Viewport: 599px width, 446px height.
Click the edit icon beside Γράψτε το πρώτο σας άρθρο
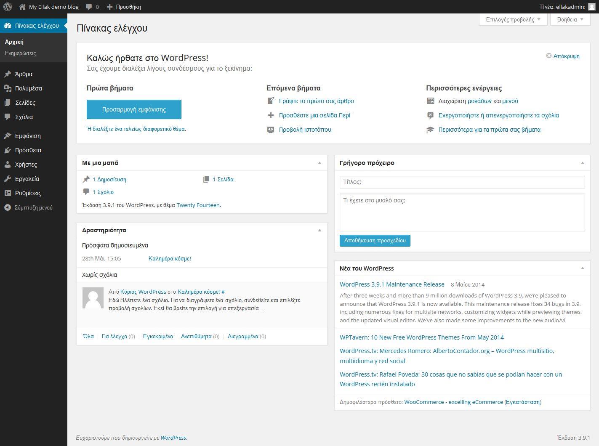coord(271,101)
